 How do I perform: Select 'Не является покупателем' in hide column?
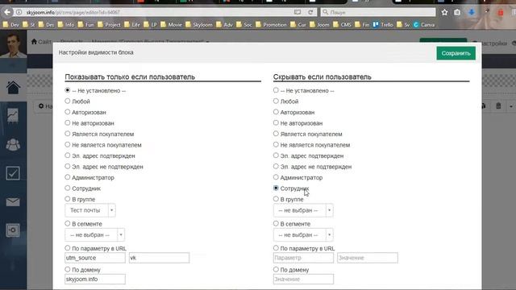tap(276, 144)
